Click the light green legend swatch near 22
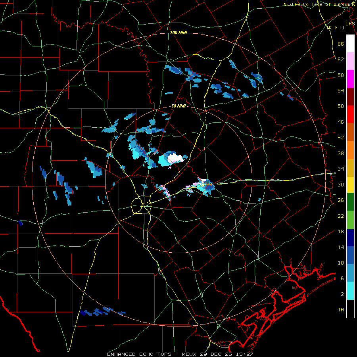This screenshot has width=357, height=357. point(350,220)
